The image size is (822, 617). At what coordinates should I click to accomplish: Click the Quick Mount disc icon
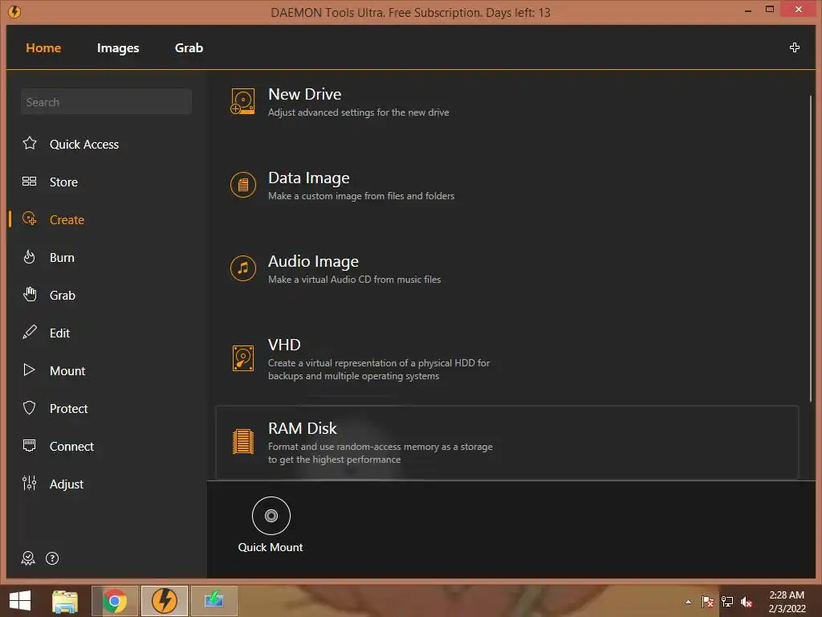coord(271,516)
